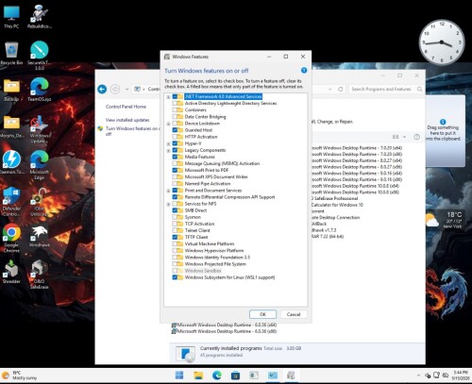Uncheck the Guarded Host checkbox
Image resolution: width=472 pixels, height=384 pixels.
(x=175, y=130)
